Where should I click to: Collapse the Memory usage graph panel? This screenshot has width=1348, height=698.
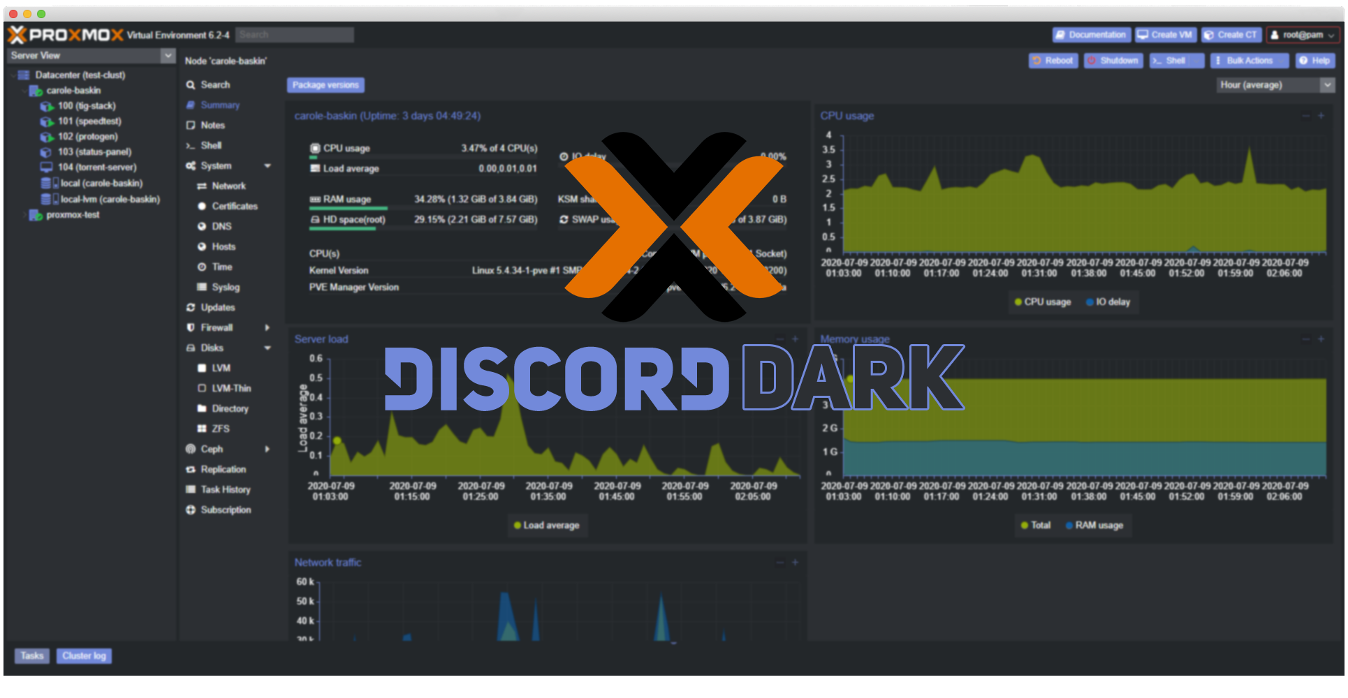(1305, 339)
